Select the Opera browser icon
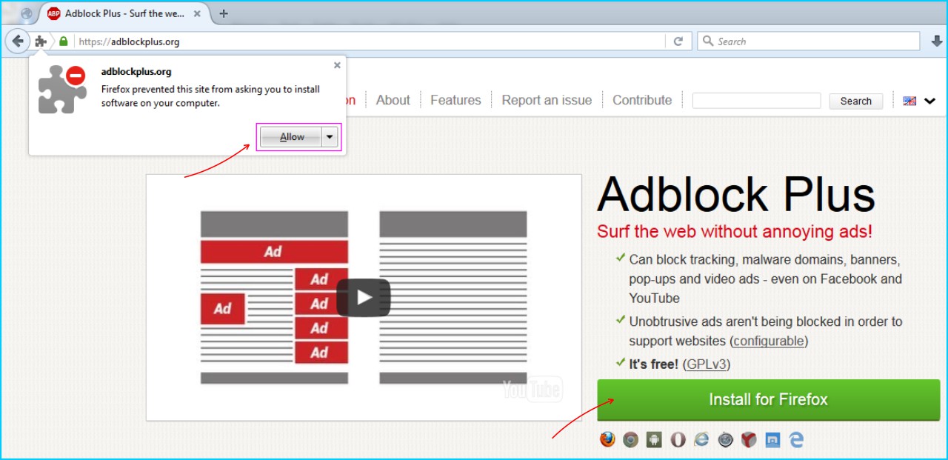 [x=678, y=439]
